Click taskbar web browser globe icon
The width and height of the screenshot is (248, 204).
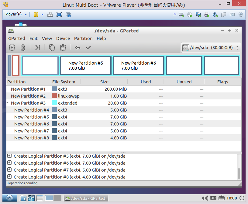(x=31, y=198)
